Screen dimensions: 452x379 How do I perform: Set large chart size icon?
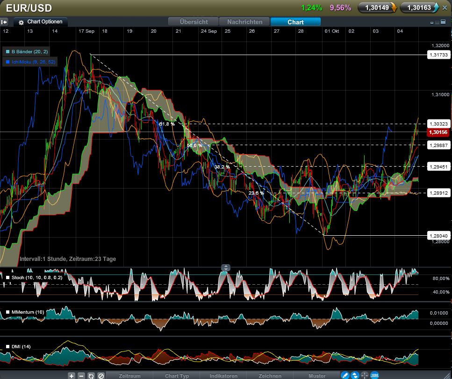(443, 22)
